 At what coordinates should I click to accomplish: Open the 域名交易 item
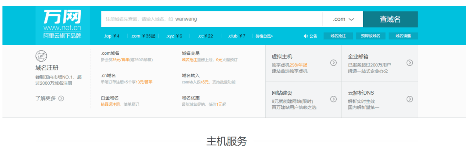[191, 53]
